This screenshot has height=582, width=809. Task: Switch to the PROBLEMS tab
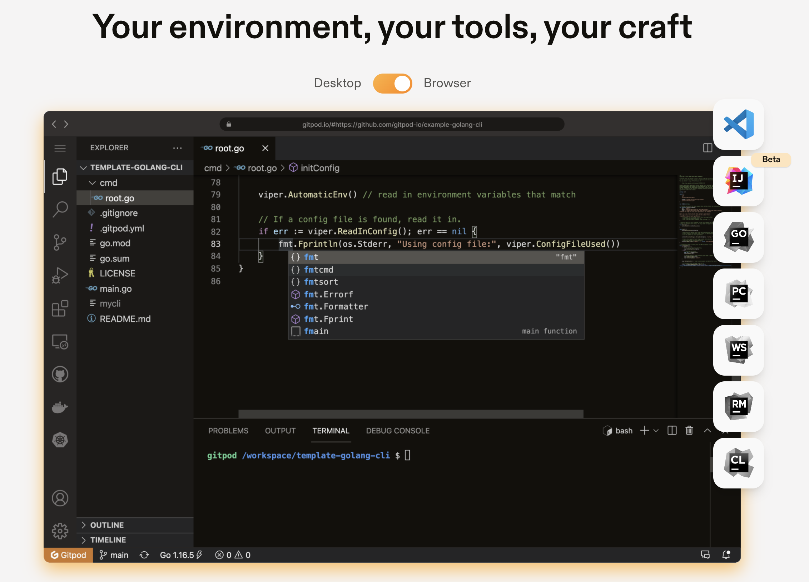(x=228, y=431)
